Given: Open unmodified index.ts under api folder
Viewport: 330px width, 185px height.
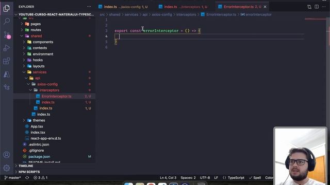Looking at the screenshot, I should tap(55, 114).
